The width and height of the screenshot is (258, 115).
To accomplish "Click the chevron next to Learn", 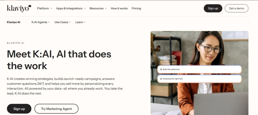I will tap(85, 22).
